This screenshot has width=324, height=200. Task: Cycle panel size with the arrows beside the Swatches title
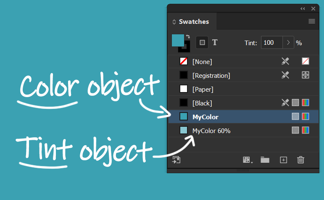point(174,22)
